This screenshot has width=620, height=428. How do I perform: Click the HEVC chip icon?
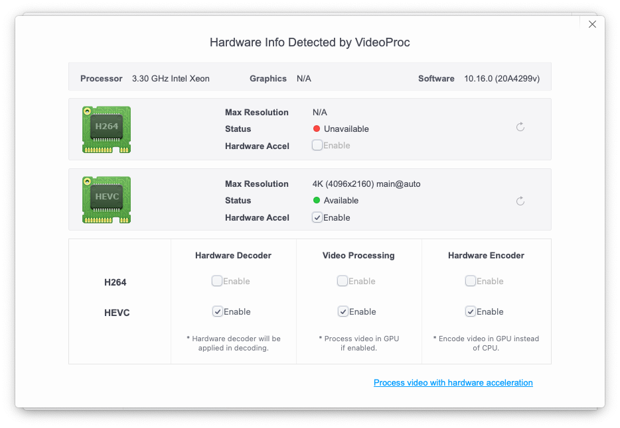[106, 199]
